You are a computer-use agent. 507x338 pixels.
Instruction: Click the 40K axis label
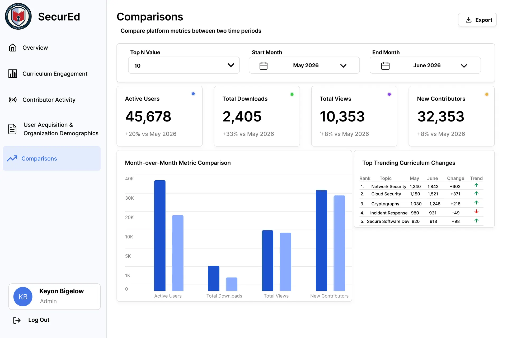click(x=129, y=179)
